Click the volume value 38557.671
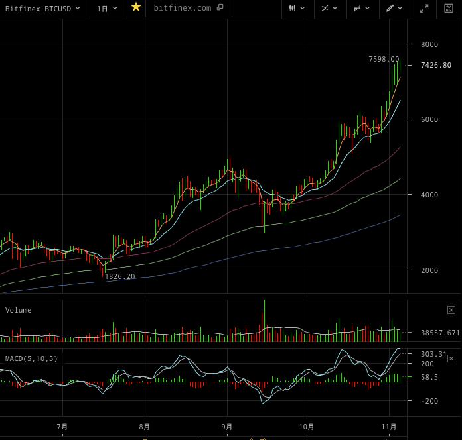Screen dimensions: 462x440 440,333
